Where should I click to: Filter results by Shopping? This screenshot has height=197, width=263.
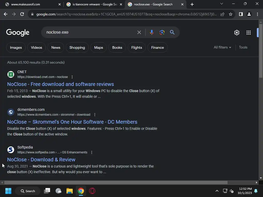click(77, 47)
